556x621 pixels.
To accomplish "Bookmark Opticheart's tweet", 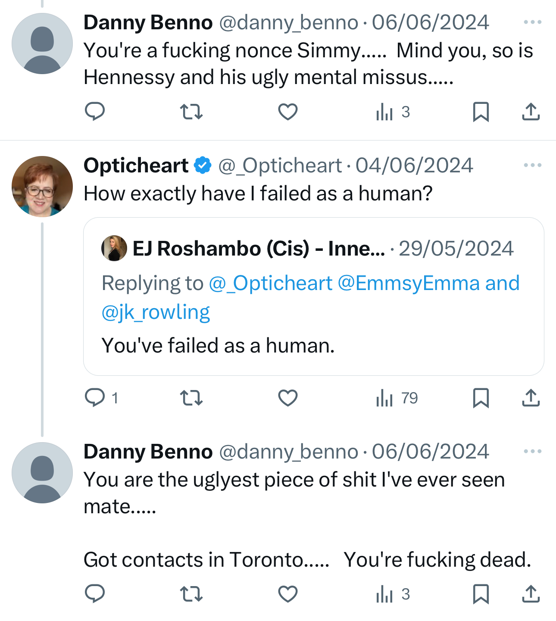I will click(x=481, y=398).
